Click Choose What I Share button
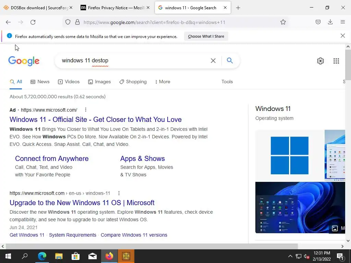Viewport: 351px width, 263px height. [x=206, y=36]
